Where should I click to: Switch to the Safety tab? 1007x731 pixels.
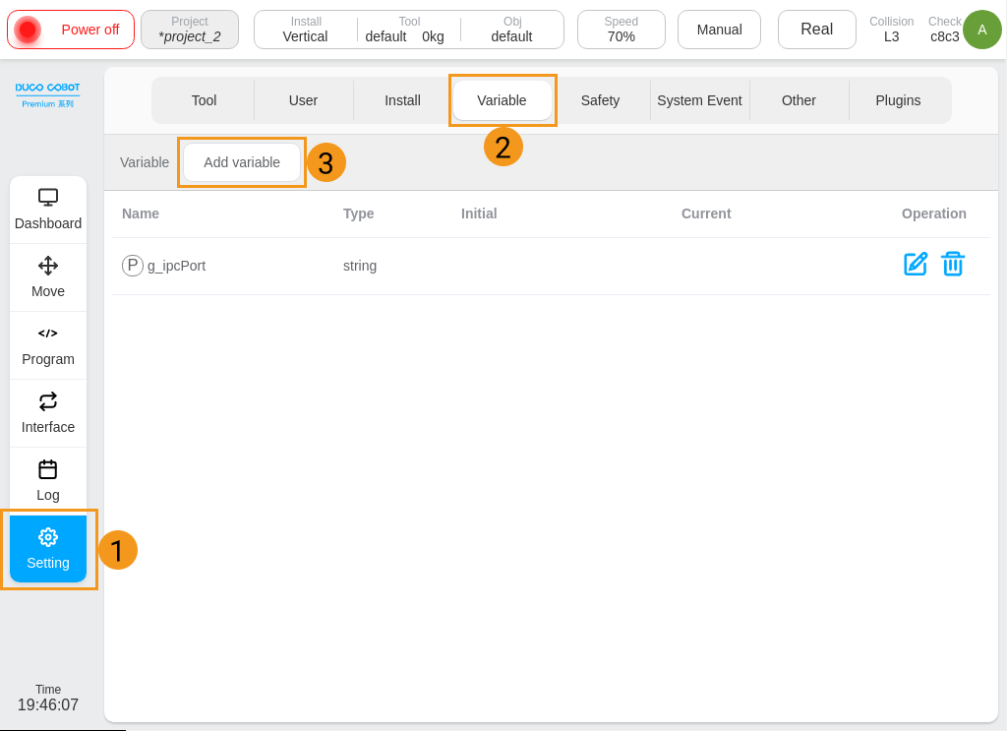click(600, 100)
